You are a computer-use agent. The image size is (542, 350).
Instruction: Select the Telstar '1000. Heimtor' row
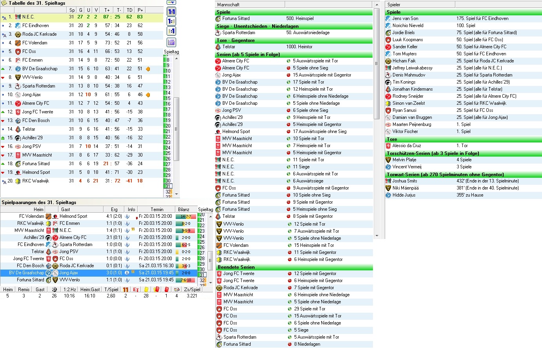click(x=293, y=47)
